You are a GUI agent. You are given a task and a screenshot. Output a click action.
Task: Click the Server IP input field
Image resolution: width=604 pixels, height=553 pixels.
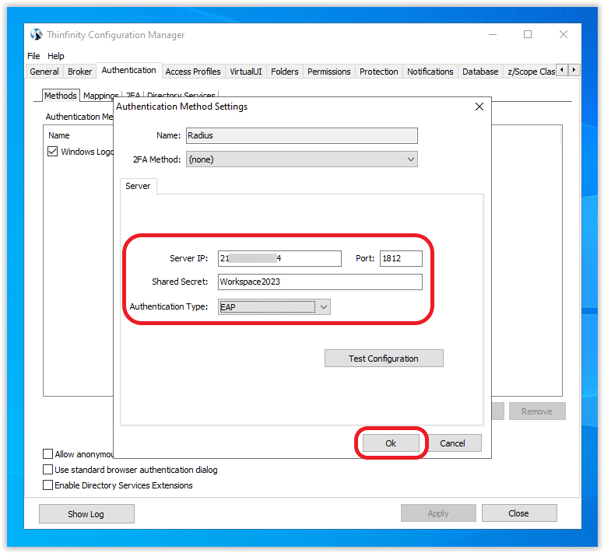click(x=279, y=258)
